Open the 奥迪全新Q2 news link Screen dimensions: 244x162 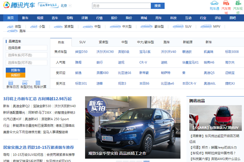(x=21, y=106)
